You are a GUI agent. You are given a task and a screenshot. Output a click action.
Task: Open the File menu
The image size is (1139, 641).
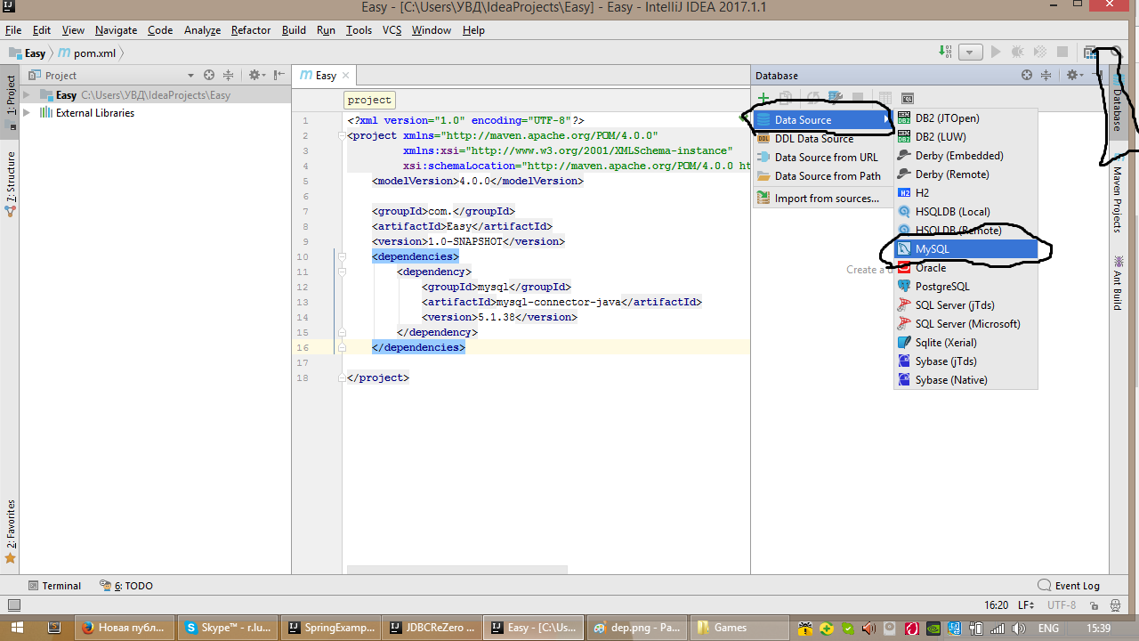click(x=12, y=30)
